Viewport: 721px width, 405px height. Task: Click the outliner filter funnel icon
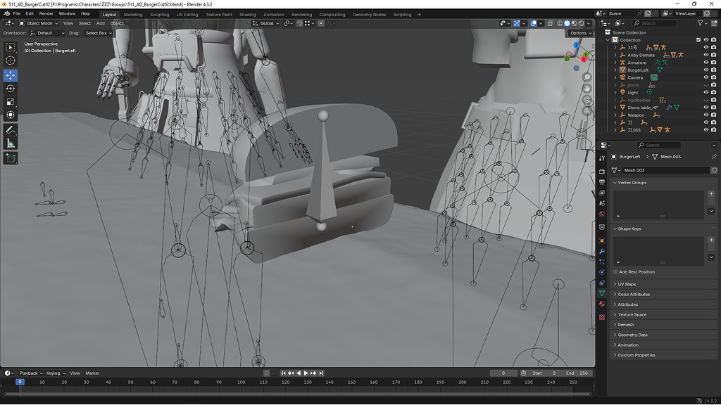click(701, 23)
